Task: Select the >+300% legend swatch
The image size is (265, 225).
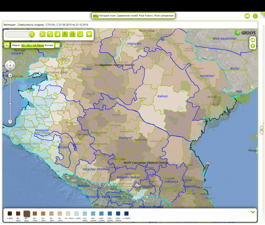Action: pos(126,214)
